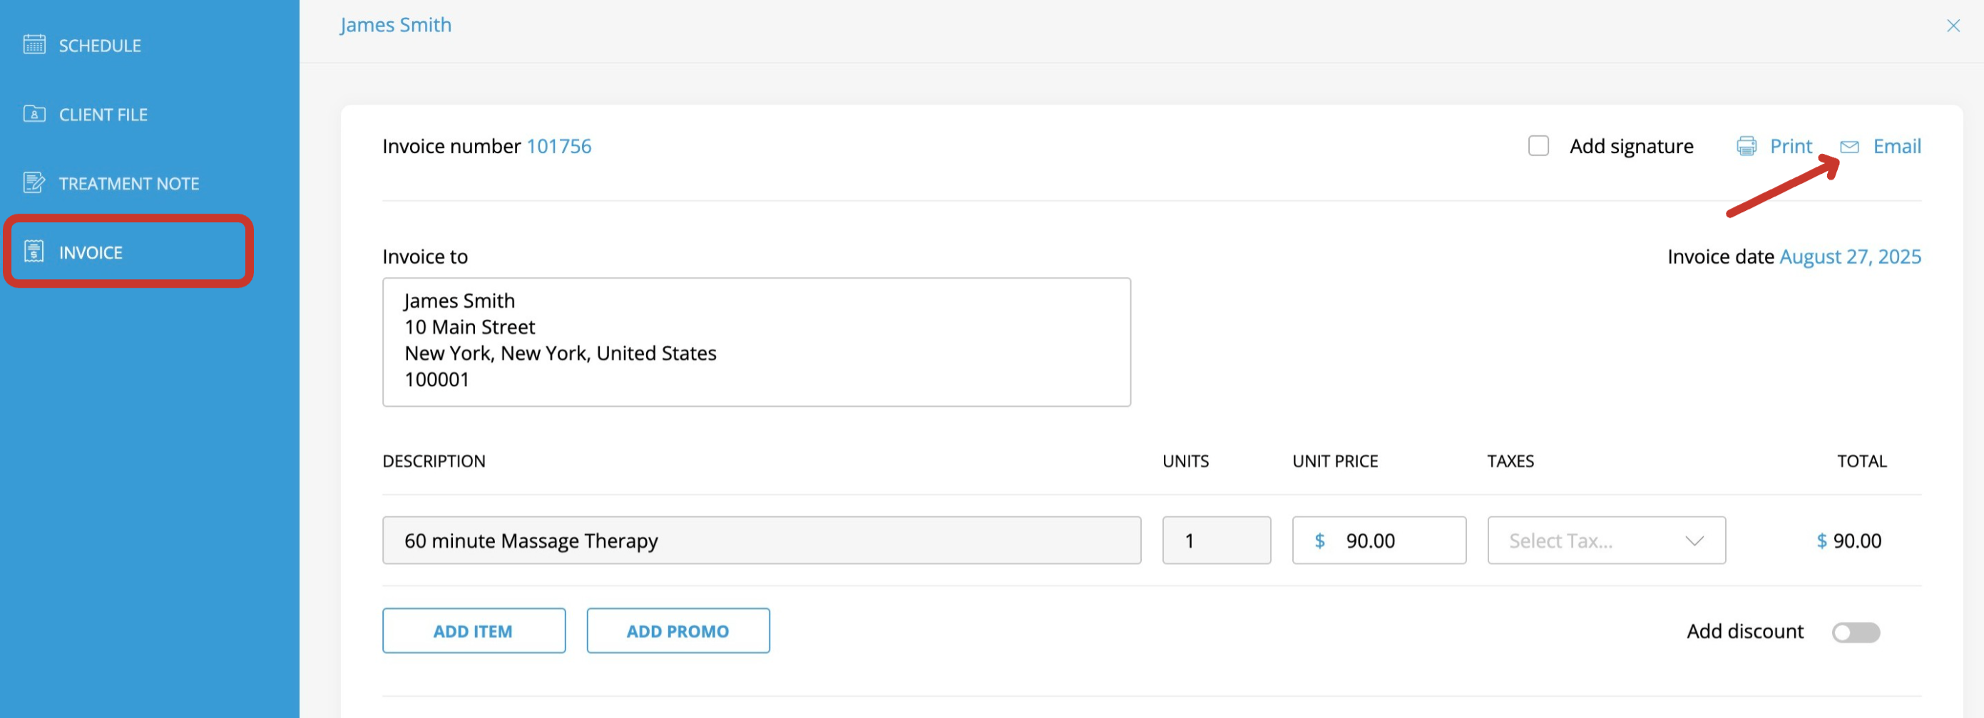
Task: Click the TOTAL column header
Action: [x=1861, y=461]
